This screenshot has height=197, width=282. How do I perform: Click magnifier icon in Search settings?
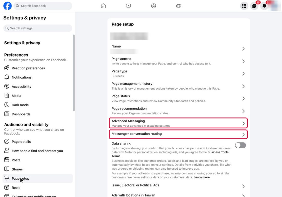tap(7, 28)
